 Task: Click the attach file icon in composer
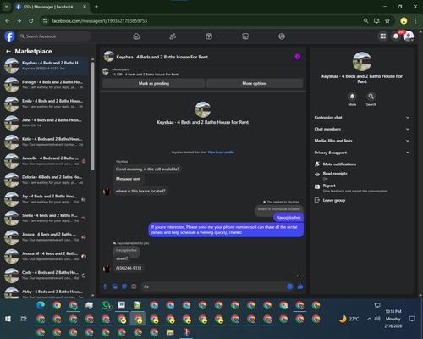[115, 286]
